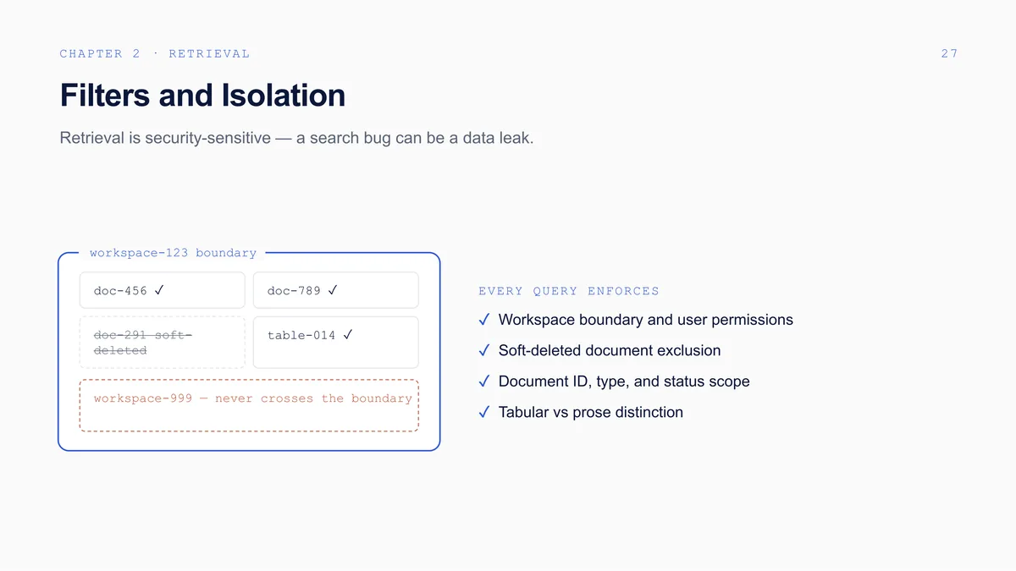The height and width of the screenshot is (571, 1016).
Task: Click the workspace-123 boundary label
Action: [x=173, y=253]
